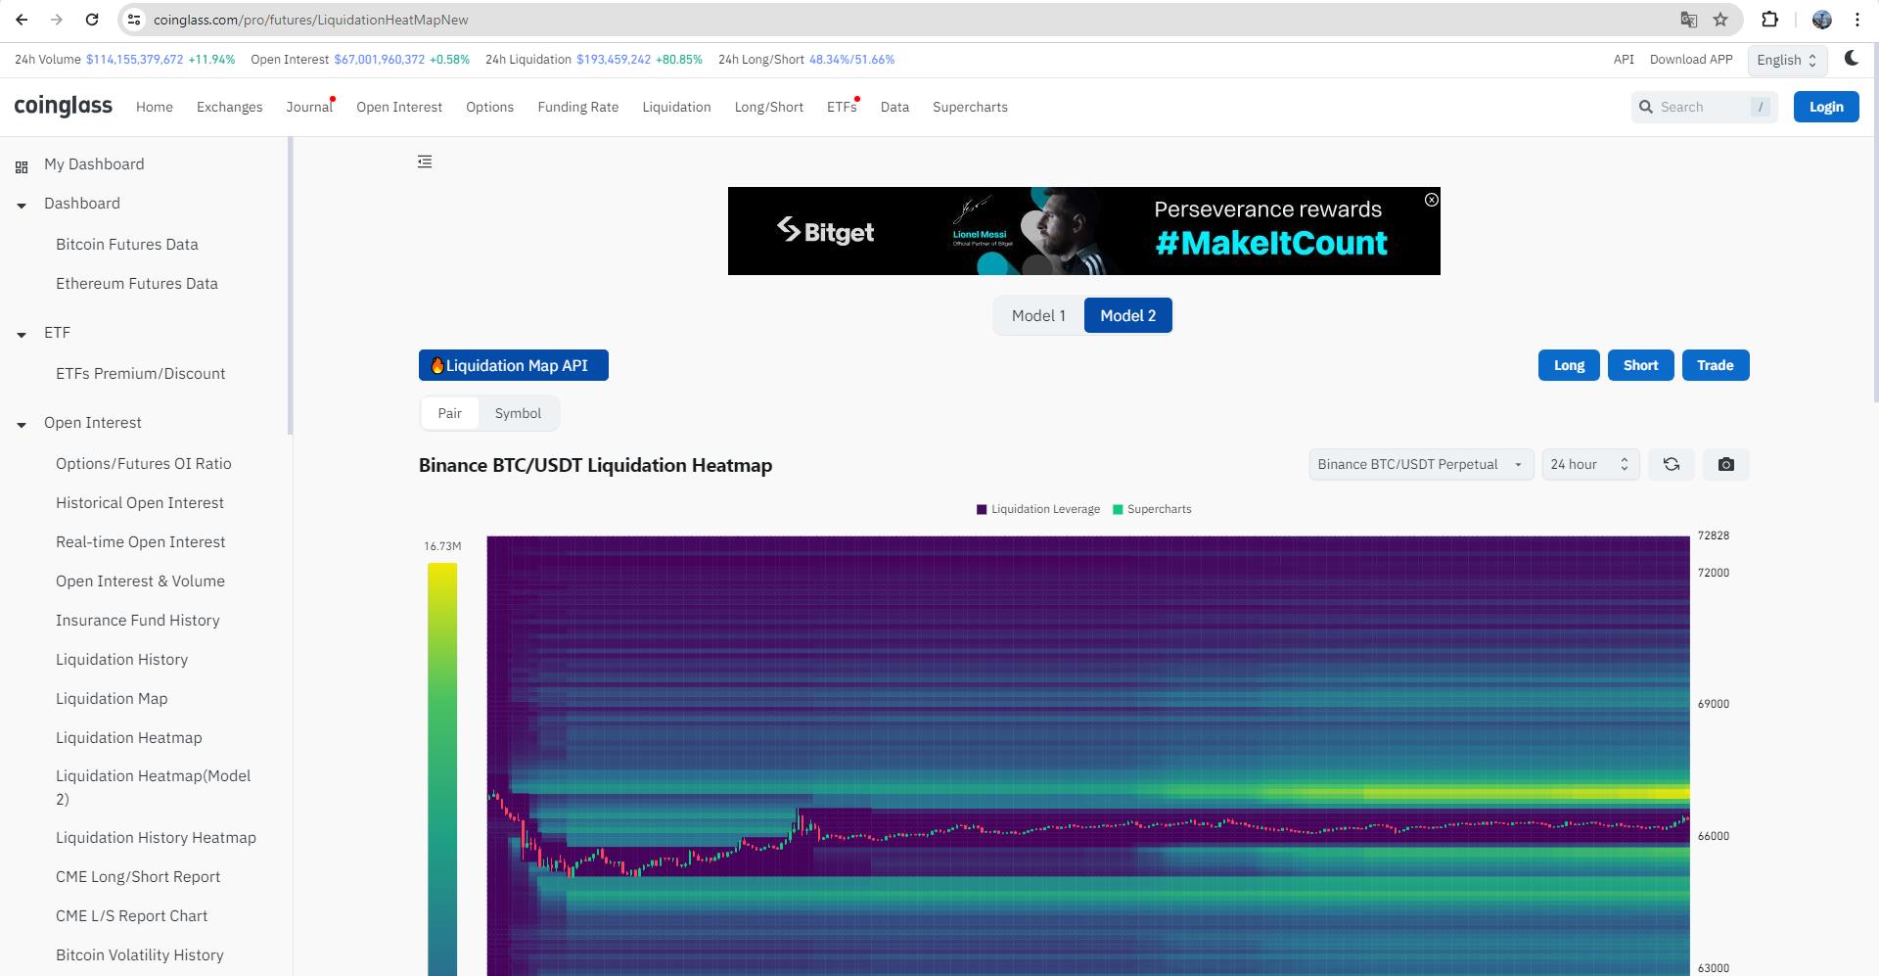Open the Chrome three-dot menu
This screenshot has width=1879, height=976.
pos(1856,20)
